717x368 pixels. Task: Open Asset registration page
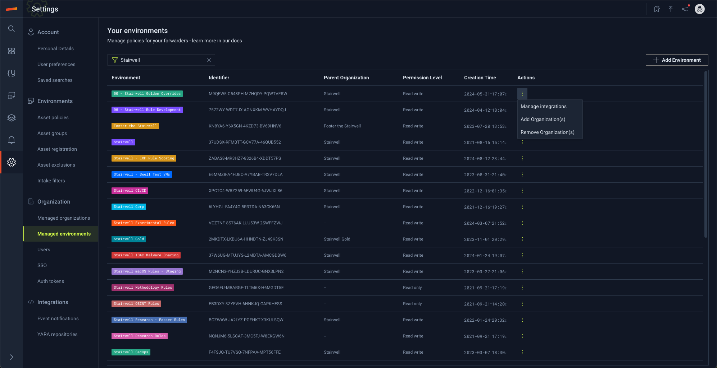pyautogui.click(x=57, y=149)
